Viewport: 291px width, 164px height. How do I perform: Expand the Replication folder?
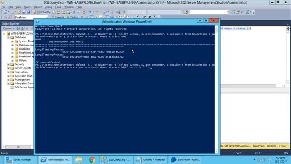pyautogui.click(x=8, y=72)
